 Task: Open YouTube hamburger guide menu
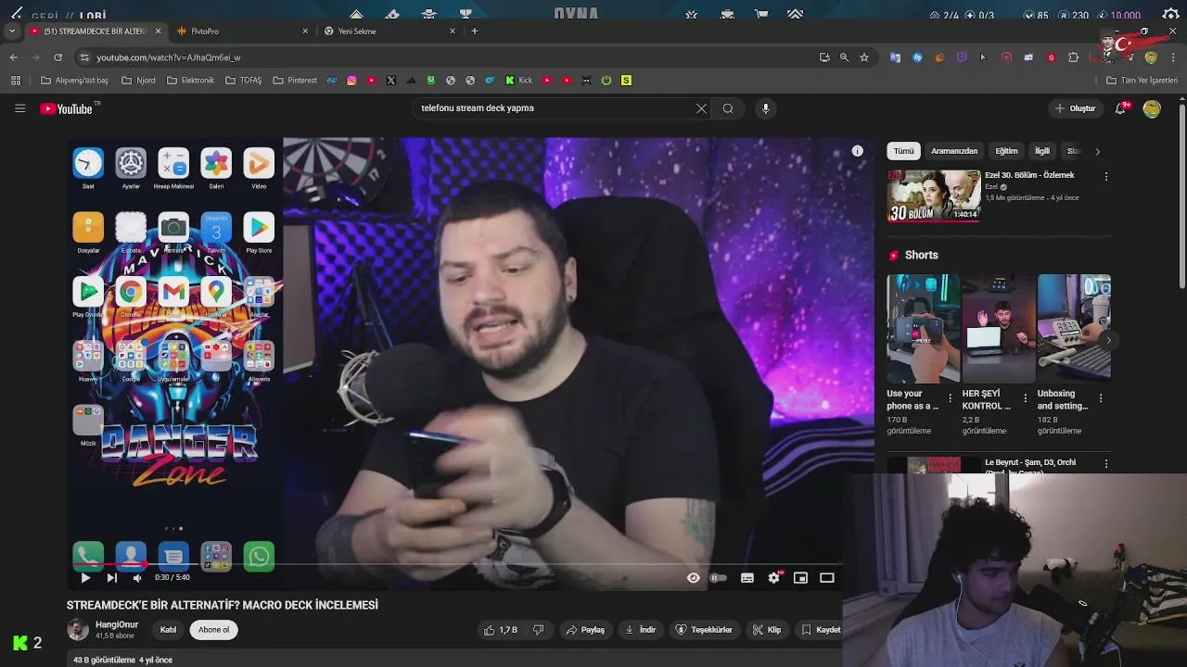pyautogui.click(x=19, y=108)
